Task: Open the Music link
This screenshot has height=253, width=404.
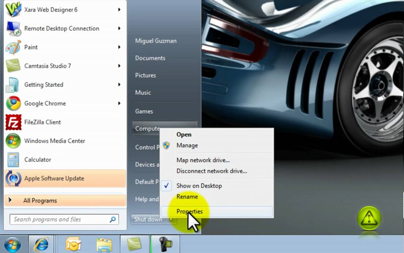Action: (143, 93)
